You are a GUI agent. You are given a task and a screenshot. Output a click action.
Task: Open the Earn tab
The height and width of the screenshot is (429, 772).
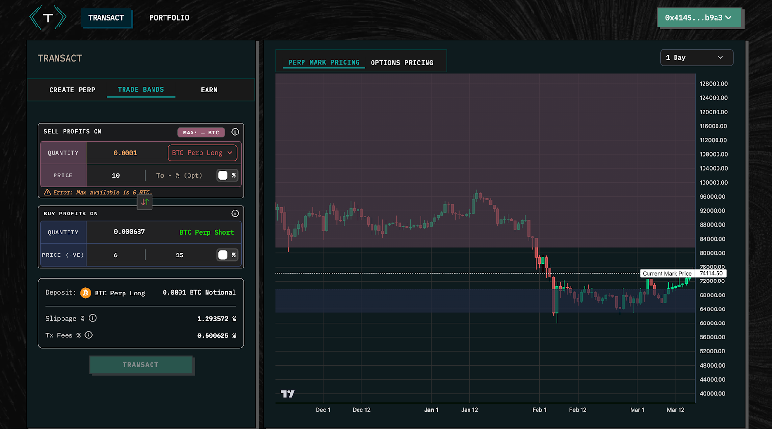[209, 90]
